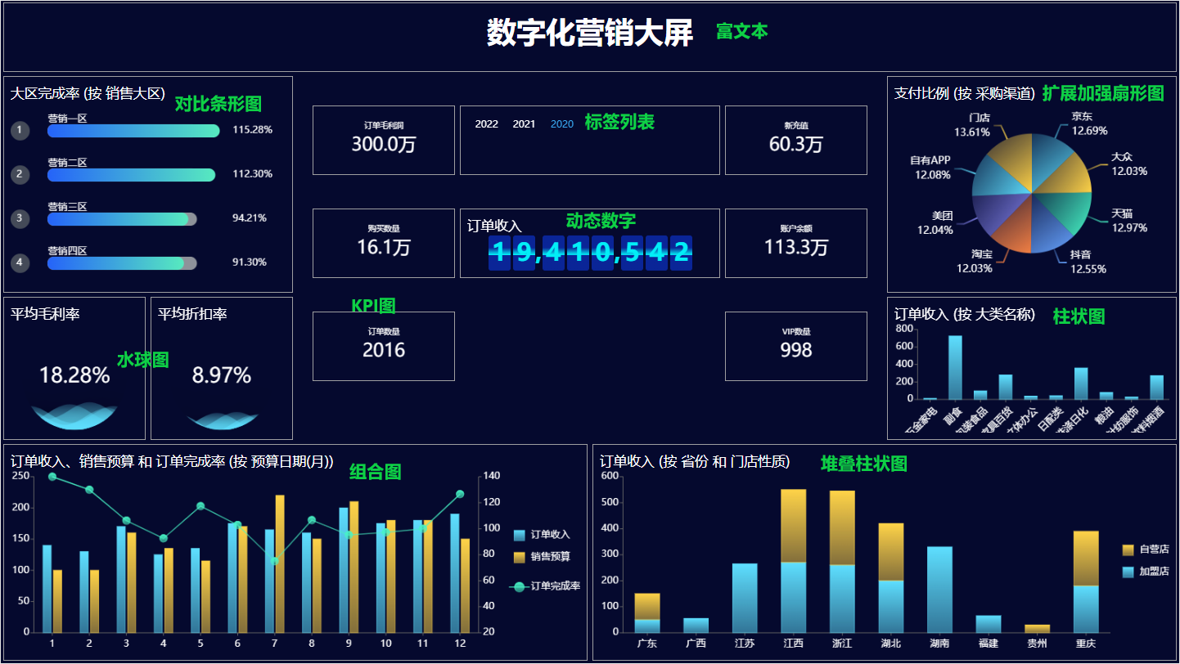The width and height of the screenshot is (1180, 664).
Task: Select the 2022 year tab
Action: 486,124
